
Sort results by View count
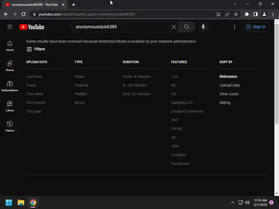pos(229,94)
